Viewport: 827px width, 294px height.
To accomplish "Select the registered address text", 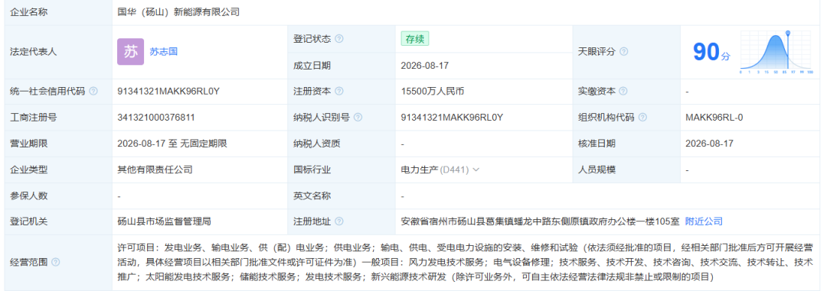I will pos(541,221).
